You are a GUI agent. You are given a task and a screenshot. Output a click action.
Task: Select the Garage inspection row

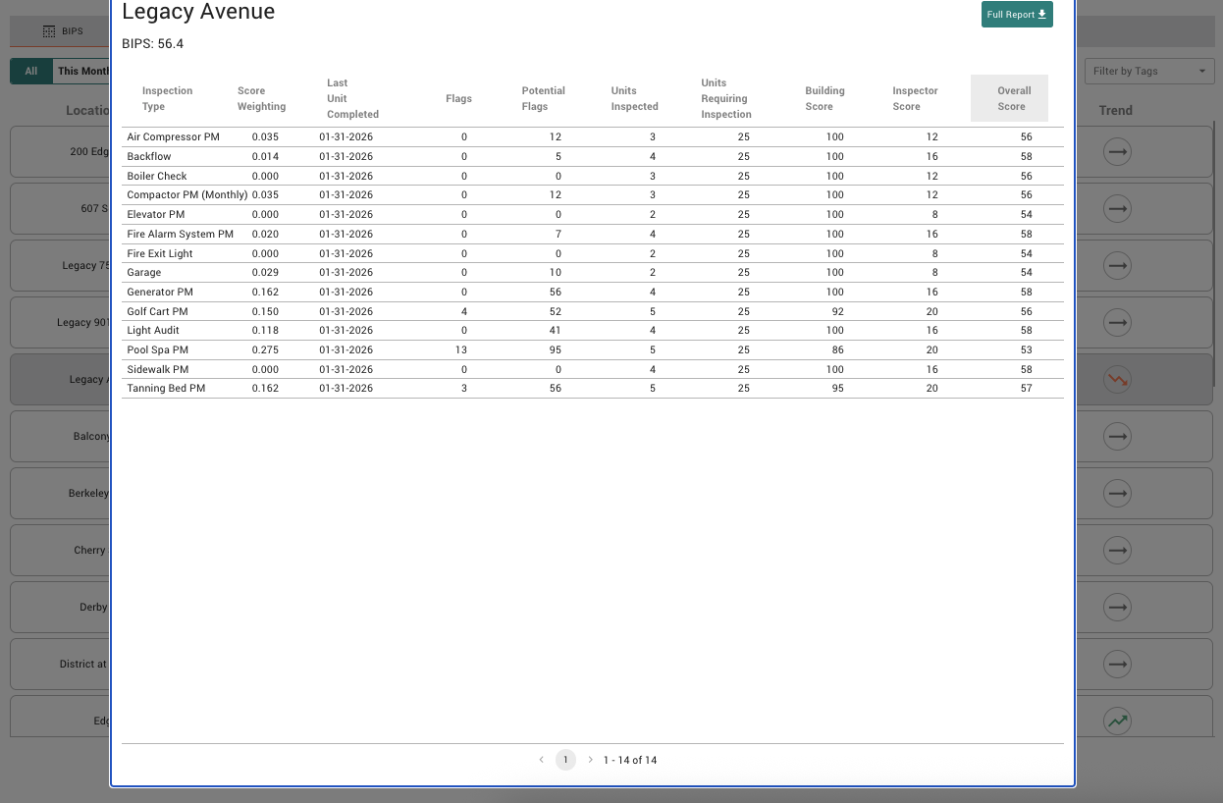(x=593, y=272)
